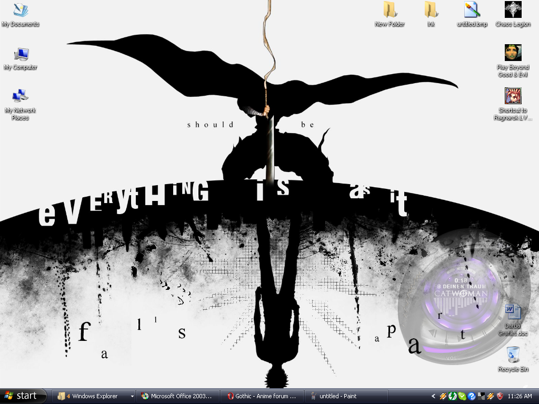Click the 0:18 elapsed time on the player

[x=461, y=280]
